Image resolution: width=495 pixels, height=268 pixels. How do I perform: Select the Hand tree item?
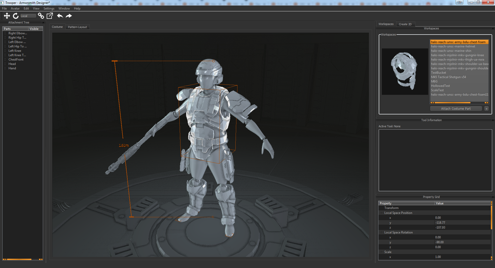tap(12, 68)
